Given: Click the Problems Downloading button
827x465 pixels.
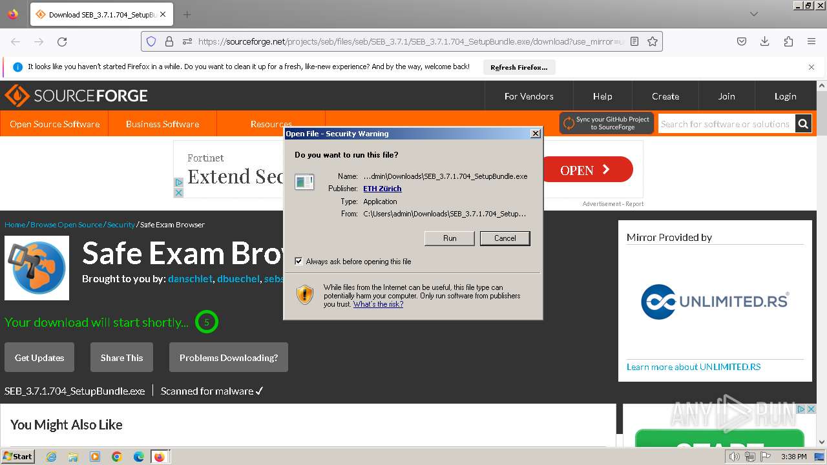Looking at the screenshot, I should [x=229, y=358].
